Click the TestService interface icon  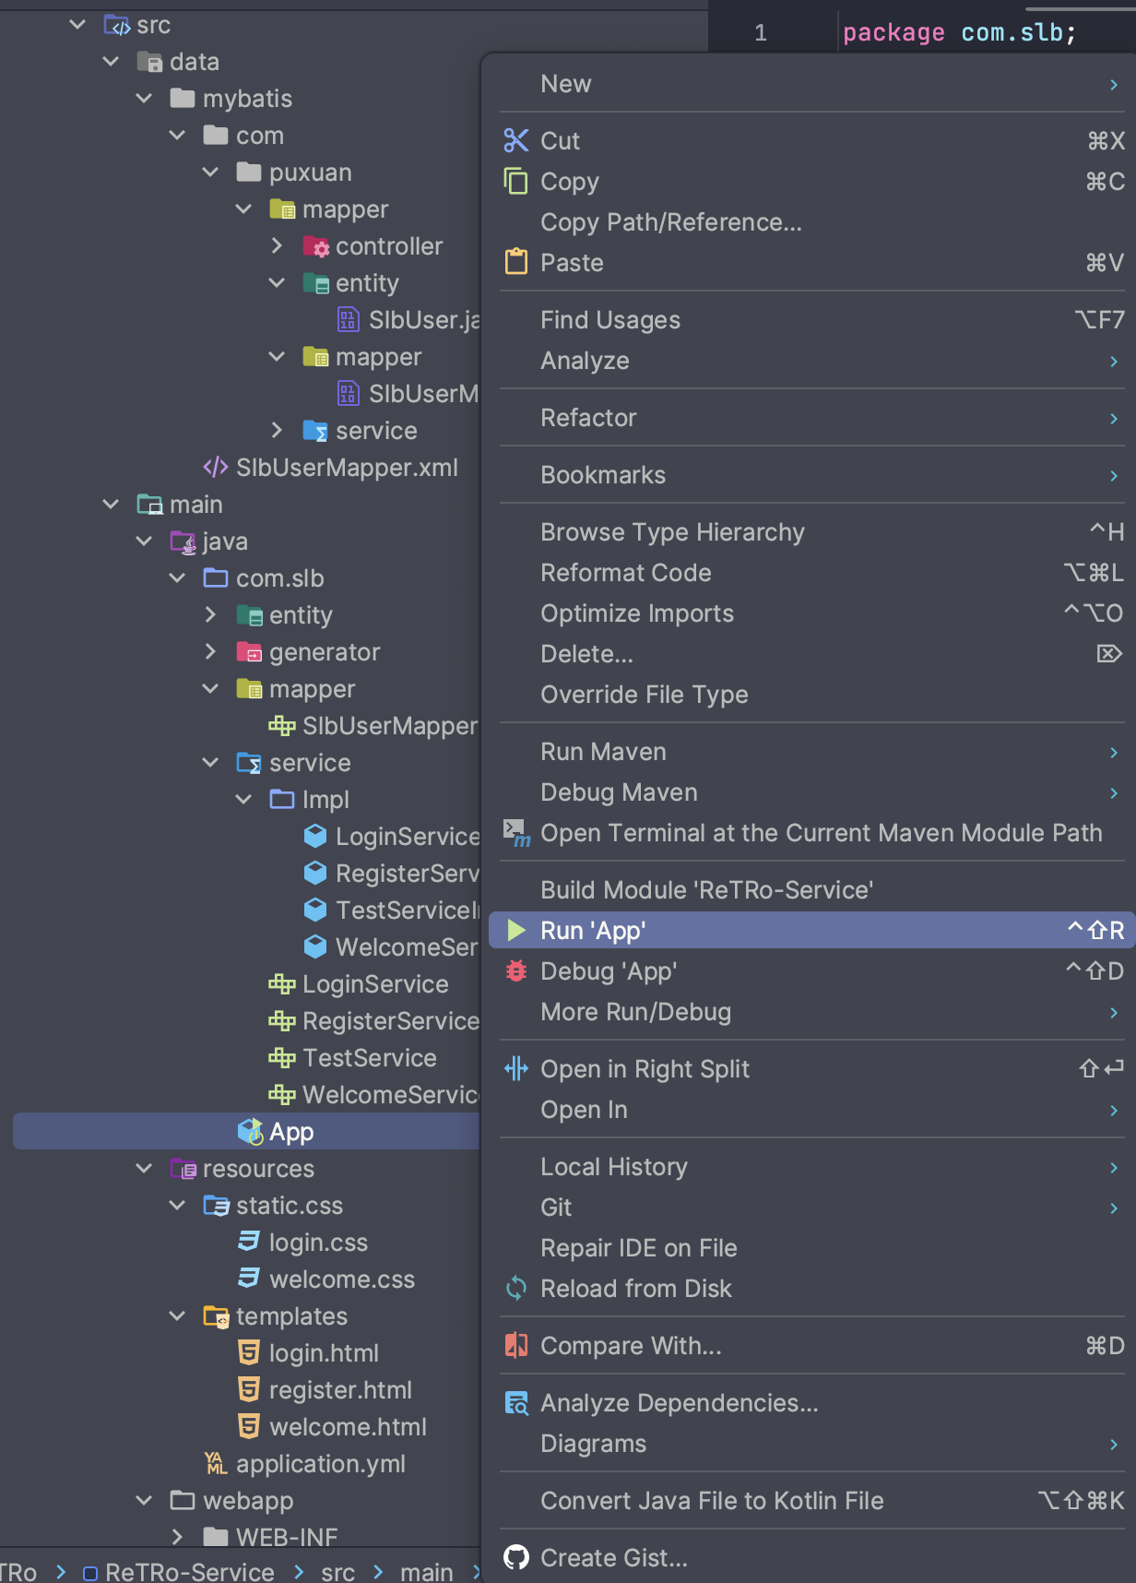coord(281,1058)
